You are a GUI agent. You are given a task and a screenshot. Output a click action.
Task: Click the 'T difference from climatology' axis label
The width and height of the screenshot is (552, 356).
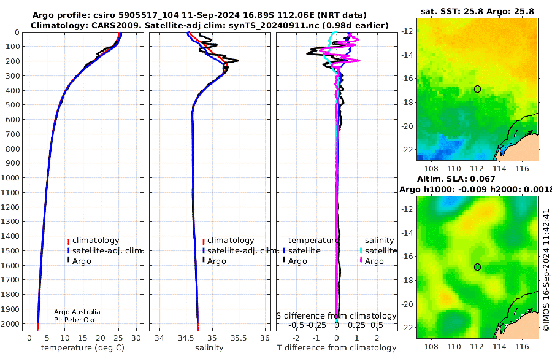tap(337, 348)
